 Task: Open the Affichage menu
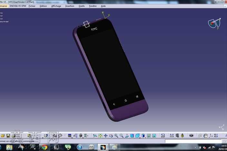(56, 6)
